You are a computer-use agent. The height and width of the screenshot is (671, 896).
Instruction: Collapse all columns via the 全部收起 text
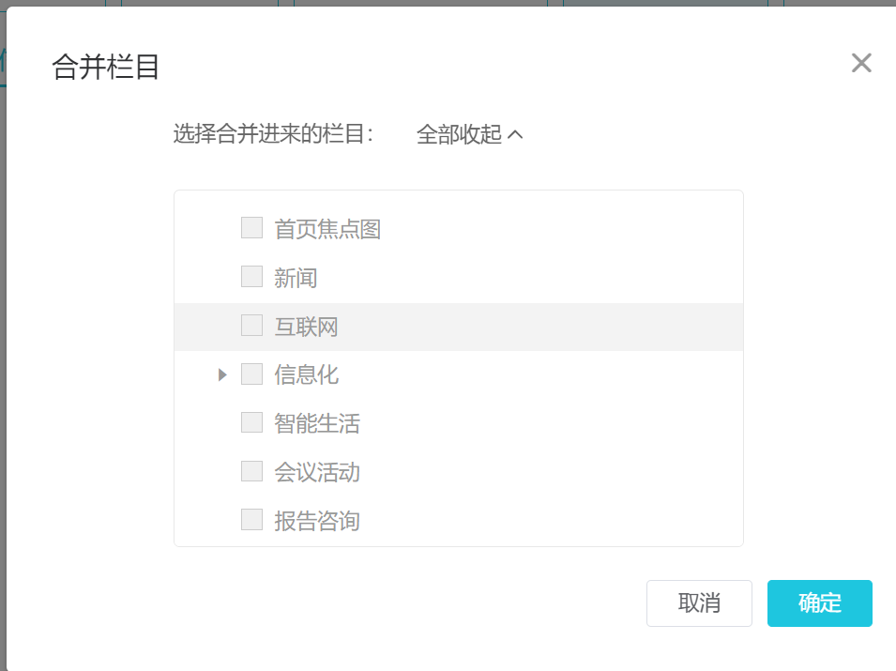click(x=459, y=135)
